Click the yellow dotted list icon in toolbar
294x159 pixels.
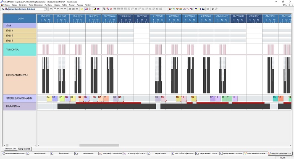pyautogui.click(x=82, y=9)
